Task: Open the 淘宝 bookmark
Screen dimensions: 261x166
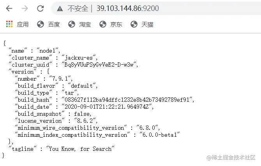Action: (x=85, y=25)
